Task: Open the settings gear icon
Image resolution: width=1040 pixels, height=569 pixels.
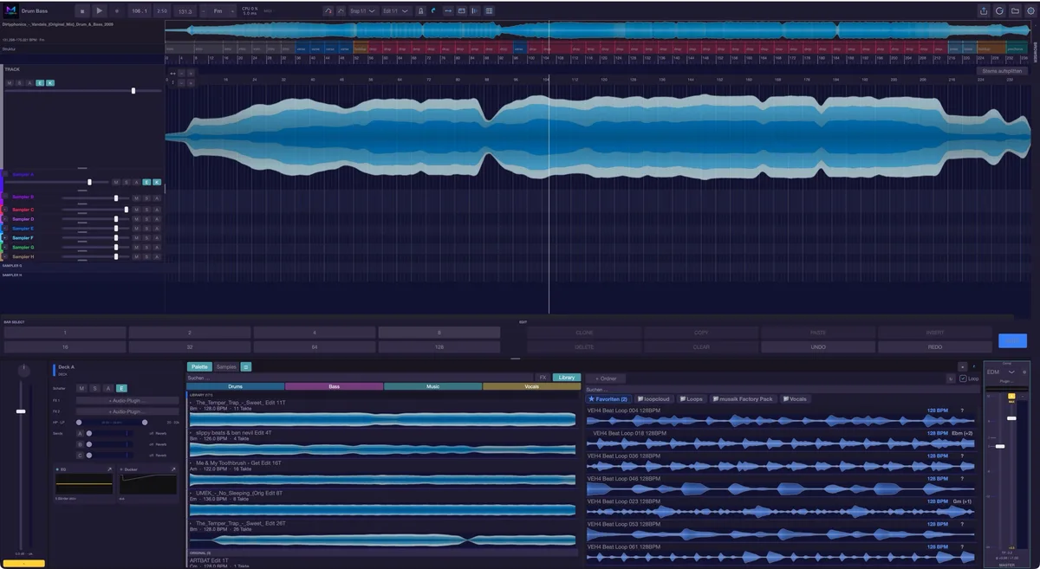Action: [1031, 10]
